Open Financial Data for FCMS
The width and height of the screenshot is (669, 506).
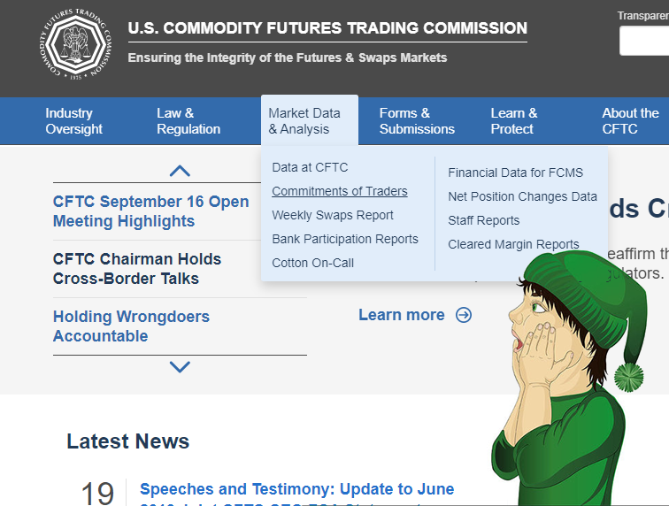(515, 172)
